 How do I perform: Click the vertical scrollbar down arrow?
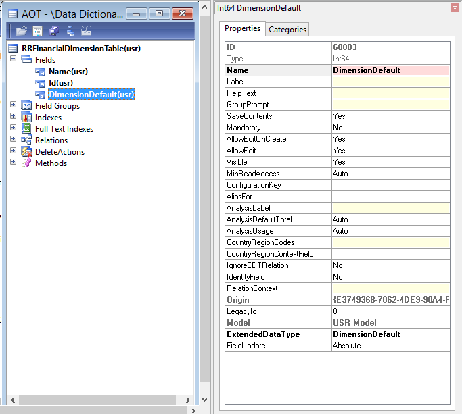coord(204,400)
